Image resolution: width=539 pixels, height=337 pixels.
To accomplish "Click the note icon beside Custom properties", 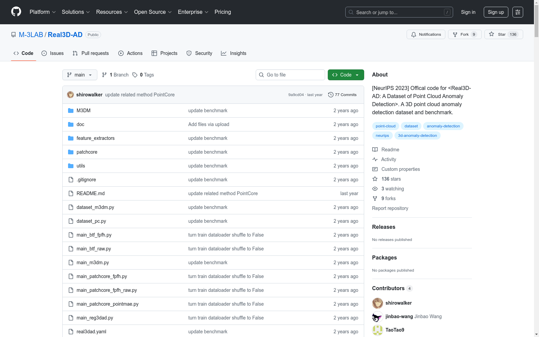I will click(x=375, y=169).
